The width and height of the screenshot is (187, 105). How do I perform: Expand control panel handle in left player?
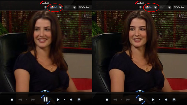pyautogui.click(x=45, y=91)
